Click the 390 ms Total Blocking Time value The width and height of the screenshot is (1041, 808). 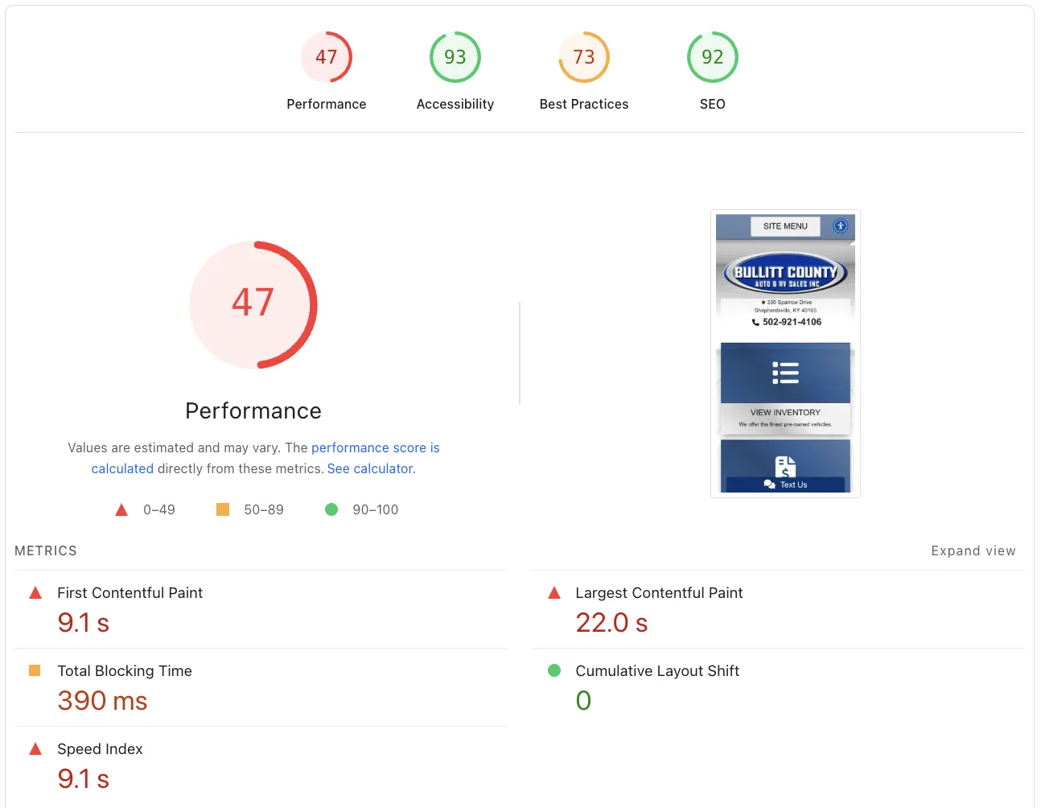102,701
